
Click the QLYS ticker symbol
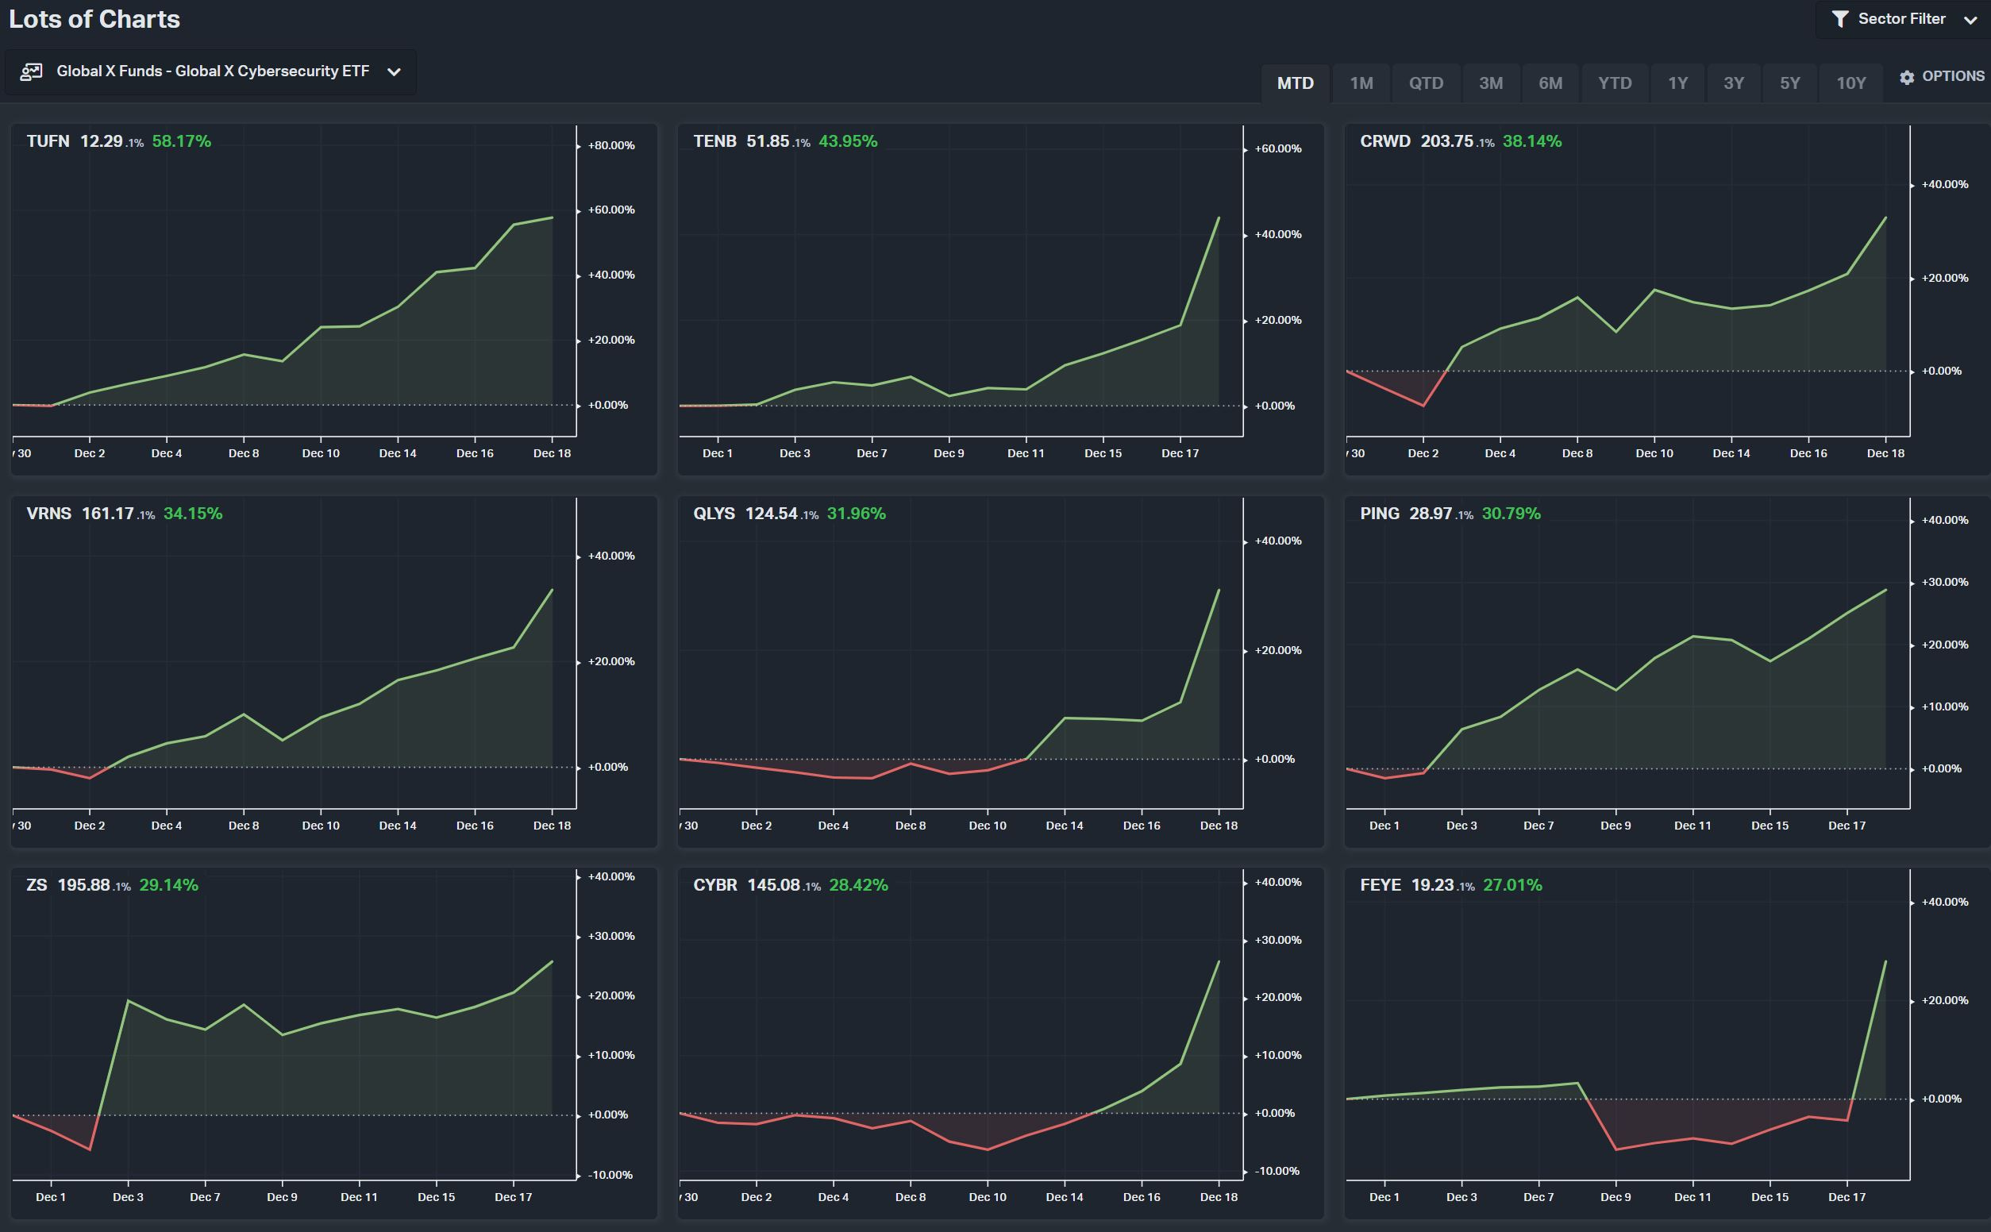click(714, 514)
